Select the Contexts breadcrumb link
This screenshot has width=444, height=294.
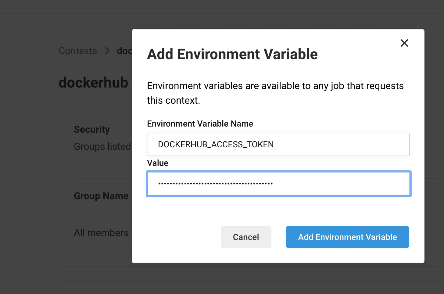(78, 51)
